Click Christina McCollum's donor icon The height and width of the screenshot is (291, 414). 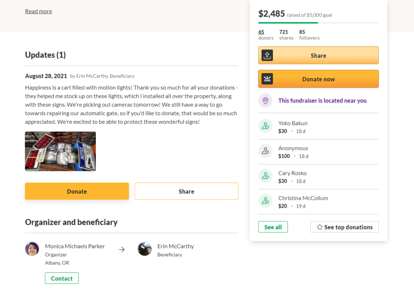coord(265,201)
